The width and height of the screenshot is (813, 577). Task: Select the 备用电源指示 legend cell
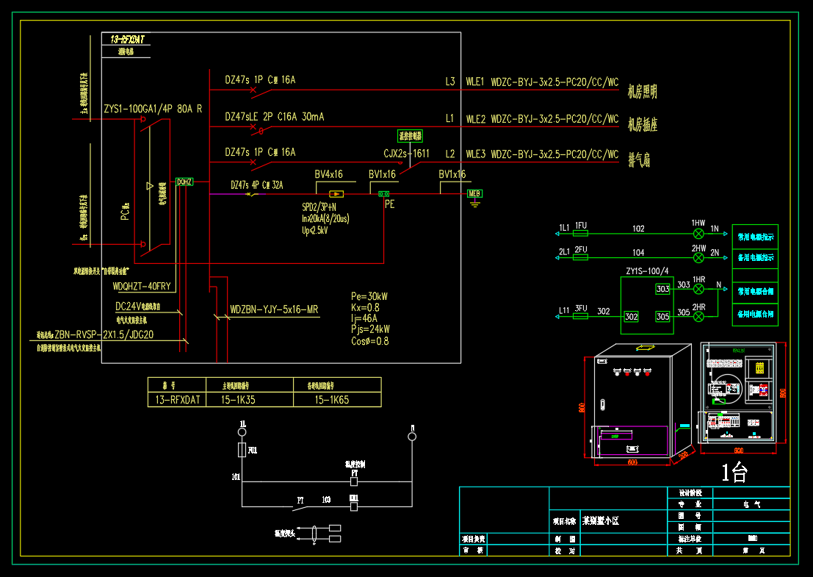coord(756,257)
